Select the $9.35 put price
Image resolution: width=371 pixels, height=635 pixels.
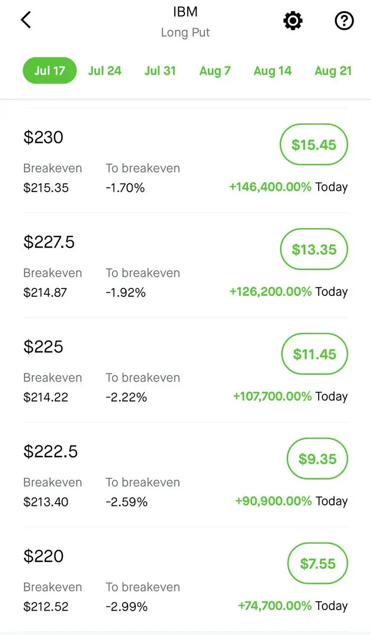[x=318, y=459]
